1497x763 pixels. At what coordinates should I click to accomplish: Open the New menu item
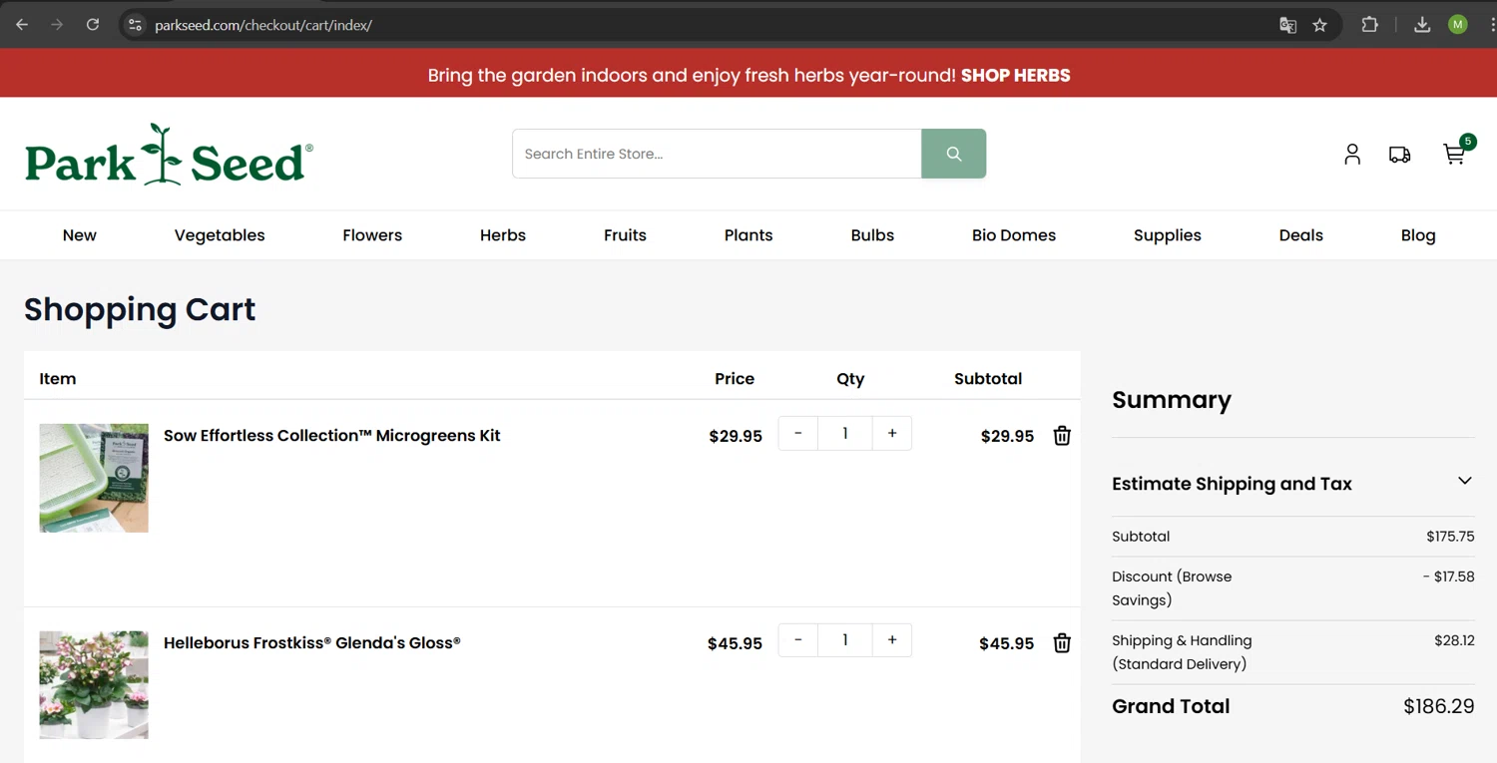coord(80,235)
